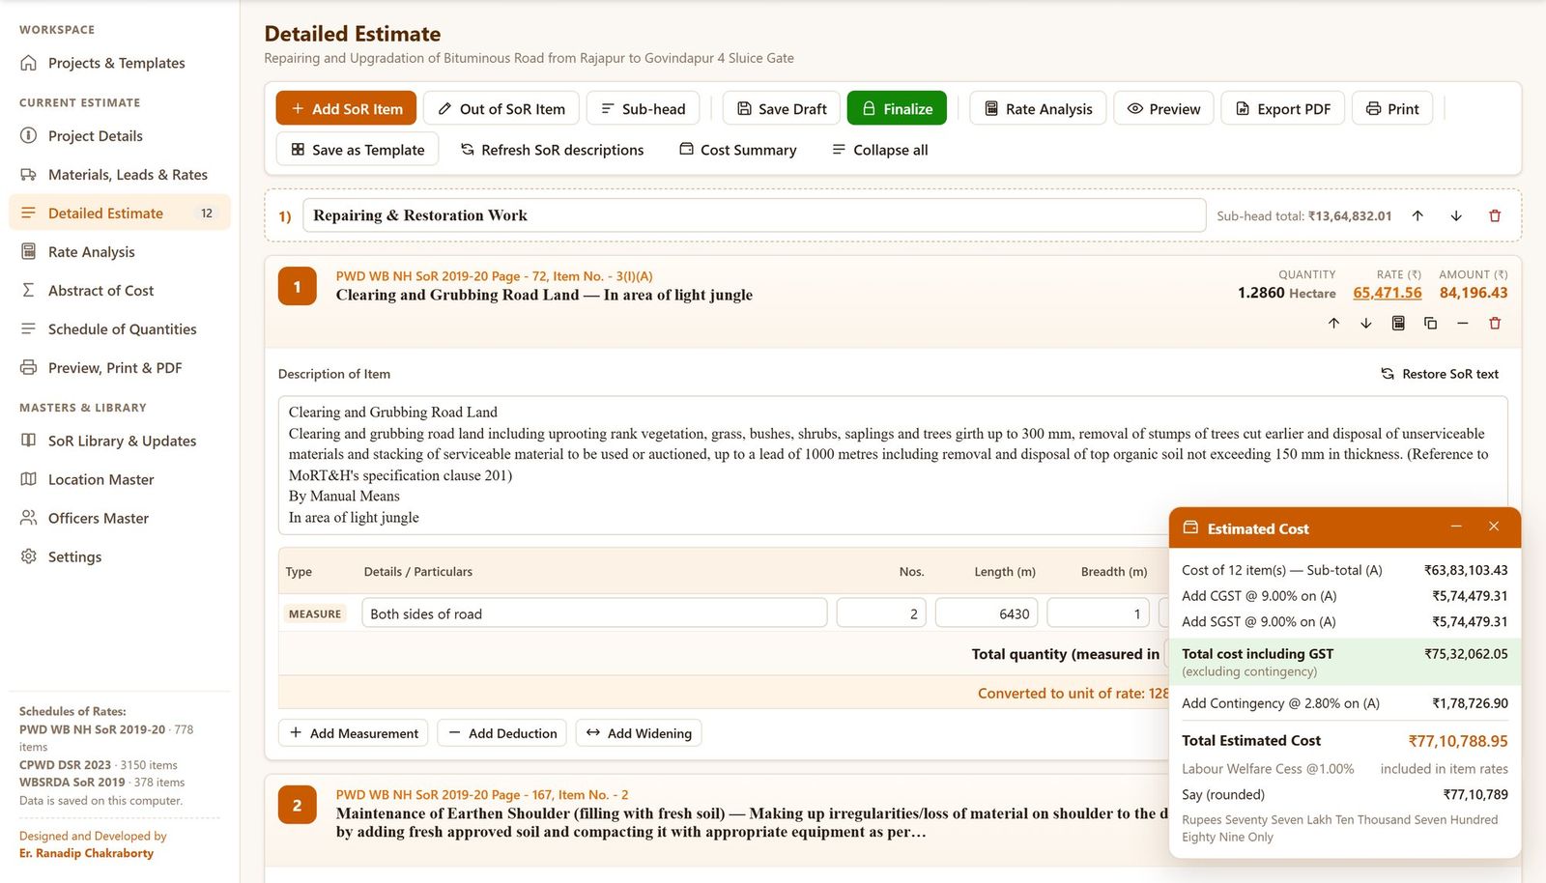
Task: Move item 1 Clearing and Grubbing down
Action: pos(1366,324)
